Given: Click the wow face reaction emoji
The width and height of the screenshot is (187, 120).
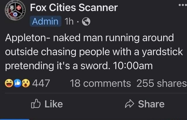Looking at the screenshot, I should (26, 83).
